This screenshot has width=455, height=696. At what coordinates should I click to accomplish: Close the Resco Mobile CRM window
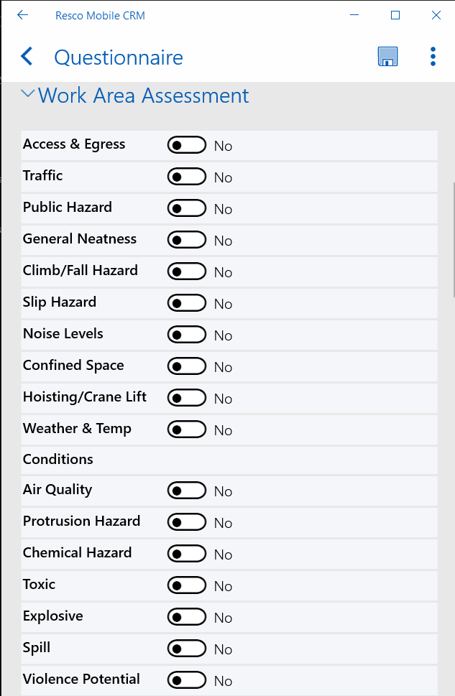point(436,15)
